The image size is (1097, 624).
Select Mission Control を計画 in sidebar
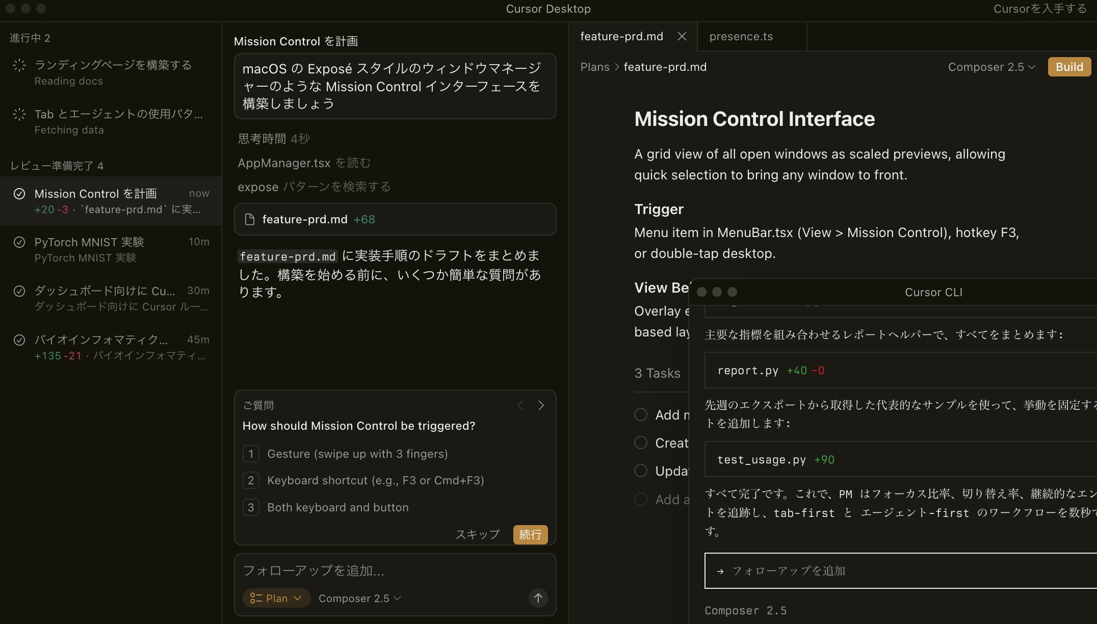point(111,201)
